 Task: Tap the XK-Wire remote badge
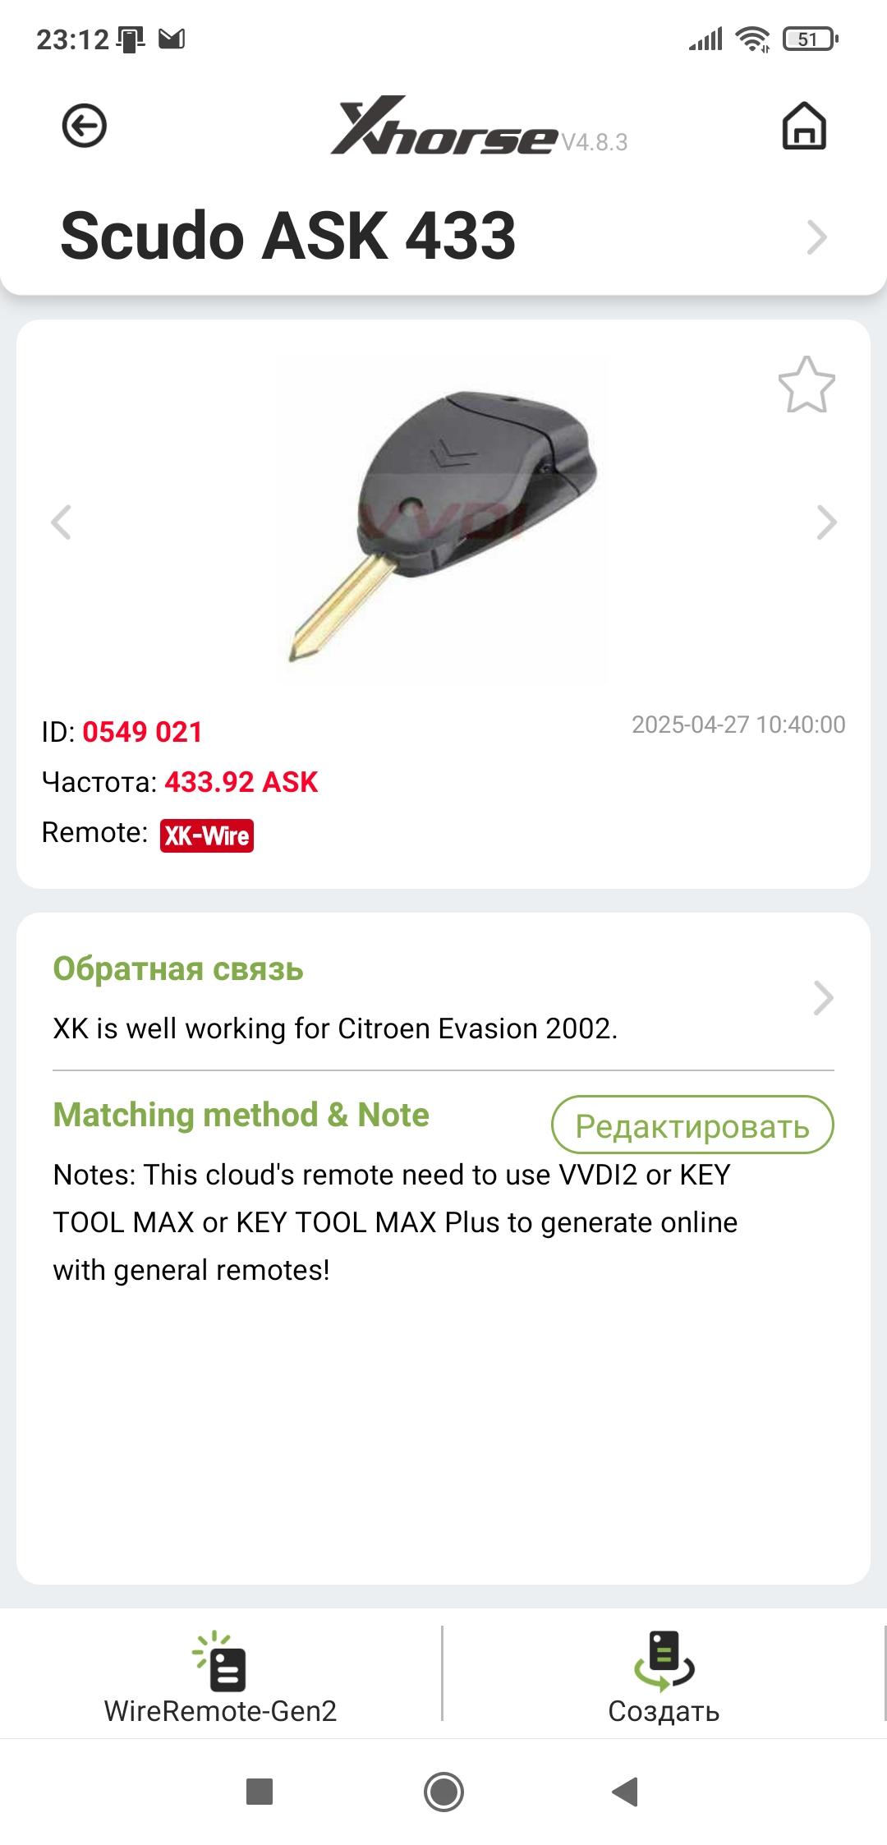(207, 835)
